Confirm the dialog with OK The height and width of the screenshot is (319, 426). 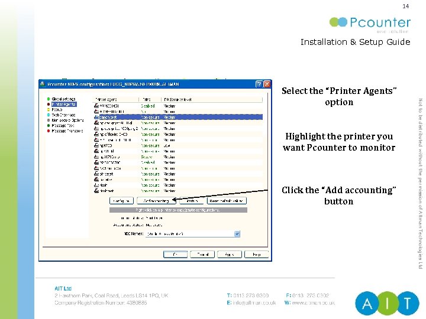click(x=175, y=255)
